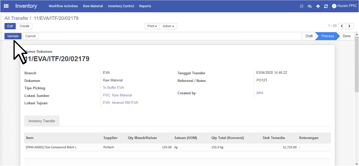Click the upward arrow icon in navbar
The height and width of the screenshot is (166, 359).
(x=318, y=6)
